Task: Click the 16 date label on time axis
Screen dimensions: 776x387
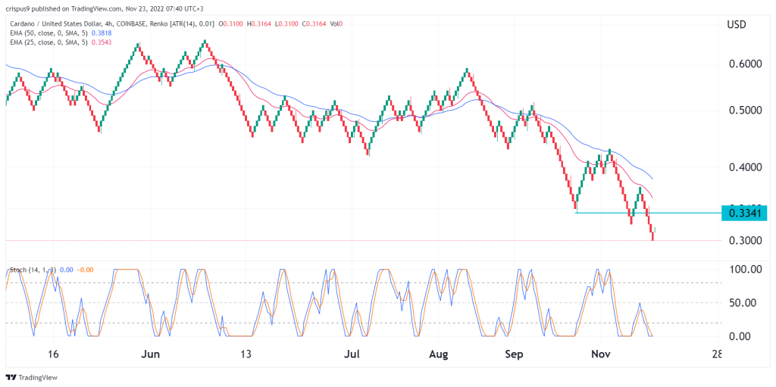Action: point(54,354)
